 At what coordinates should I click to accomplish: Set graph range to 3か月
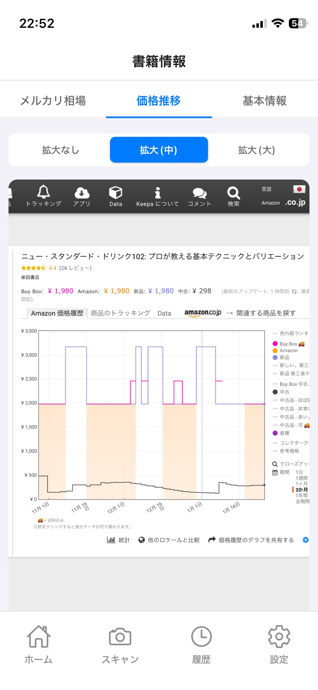pyautogui.click(x=302, y=490)
